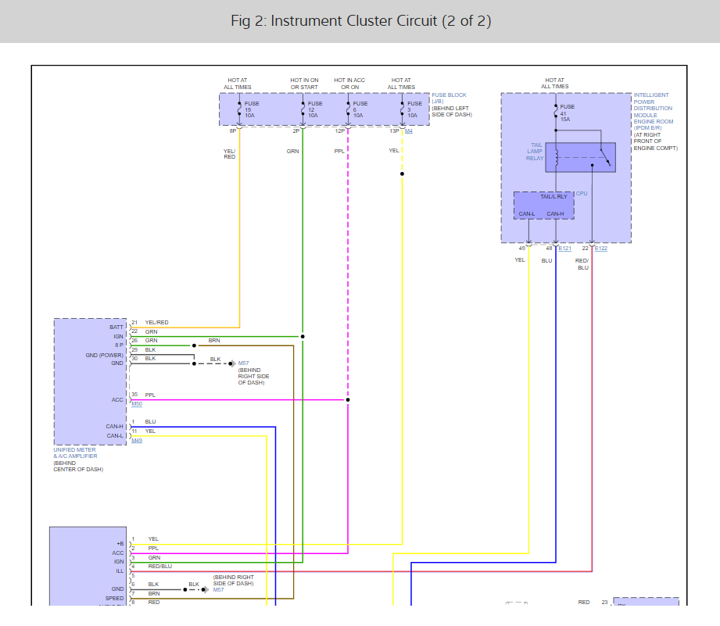Click the TAIL/L RLY text in CPU box
Image resolution: width=720 pixels, height=626 pixels.
553,197
